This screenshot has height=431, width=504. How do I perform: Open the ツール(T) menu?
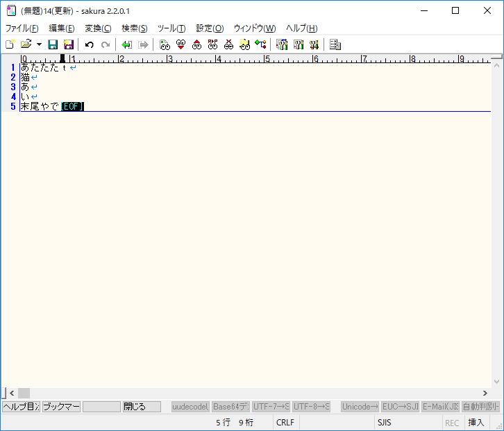[x=171, y=28]
